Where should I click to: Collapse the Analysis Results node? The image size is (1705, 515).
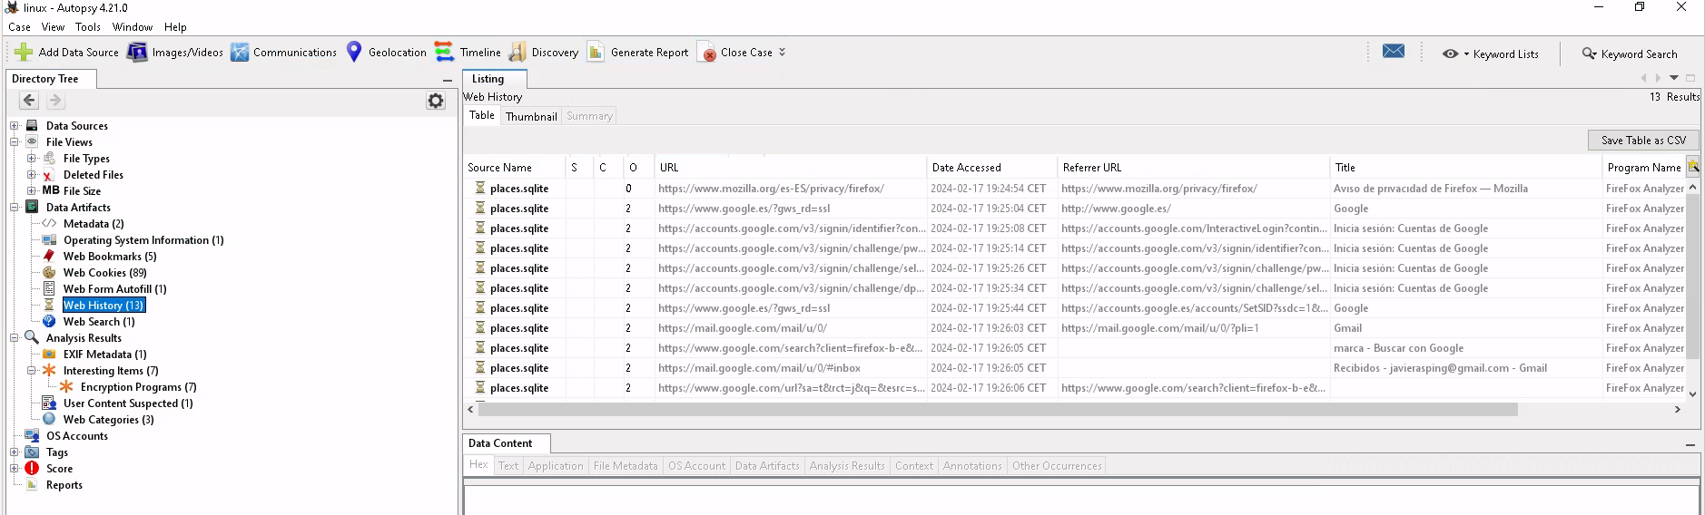15,338
